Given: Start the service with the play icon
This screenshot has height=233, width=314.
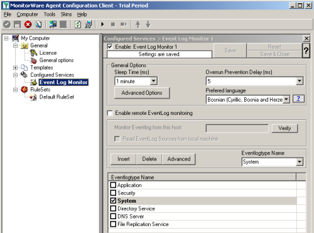Looking at the screenshot, I should tap(102, 24).
